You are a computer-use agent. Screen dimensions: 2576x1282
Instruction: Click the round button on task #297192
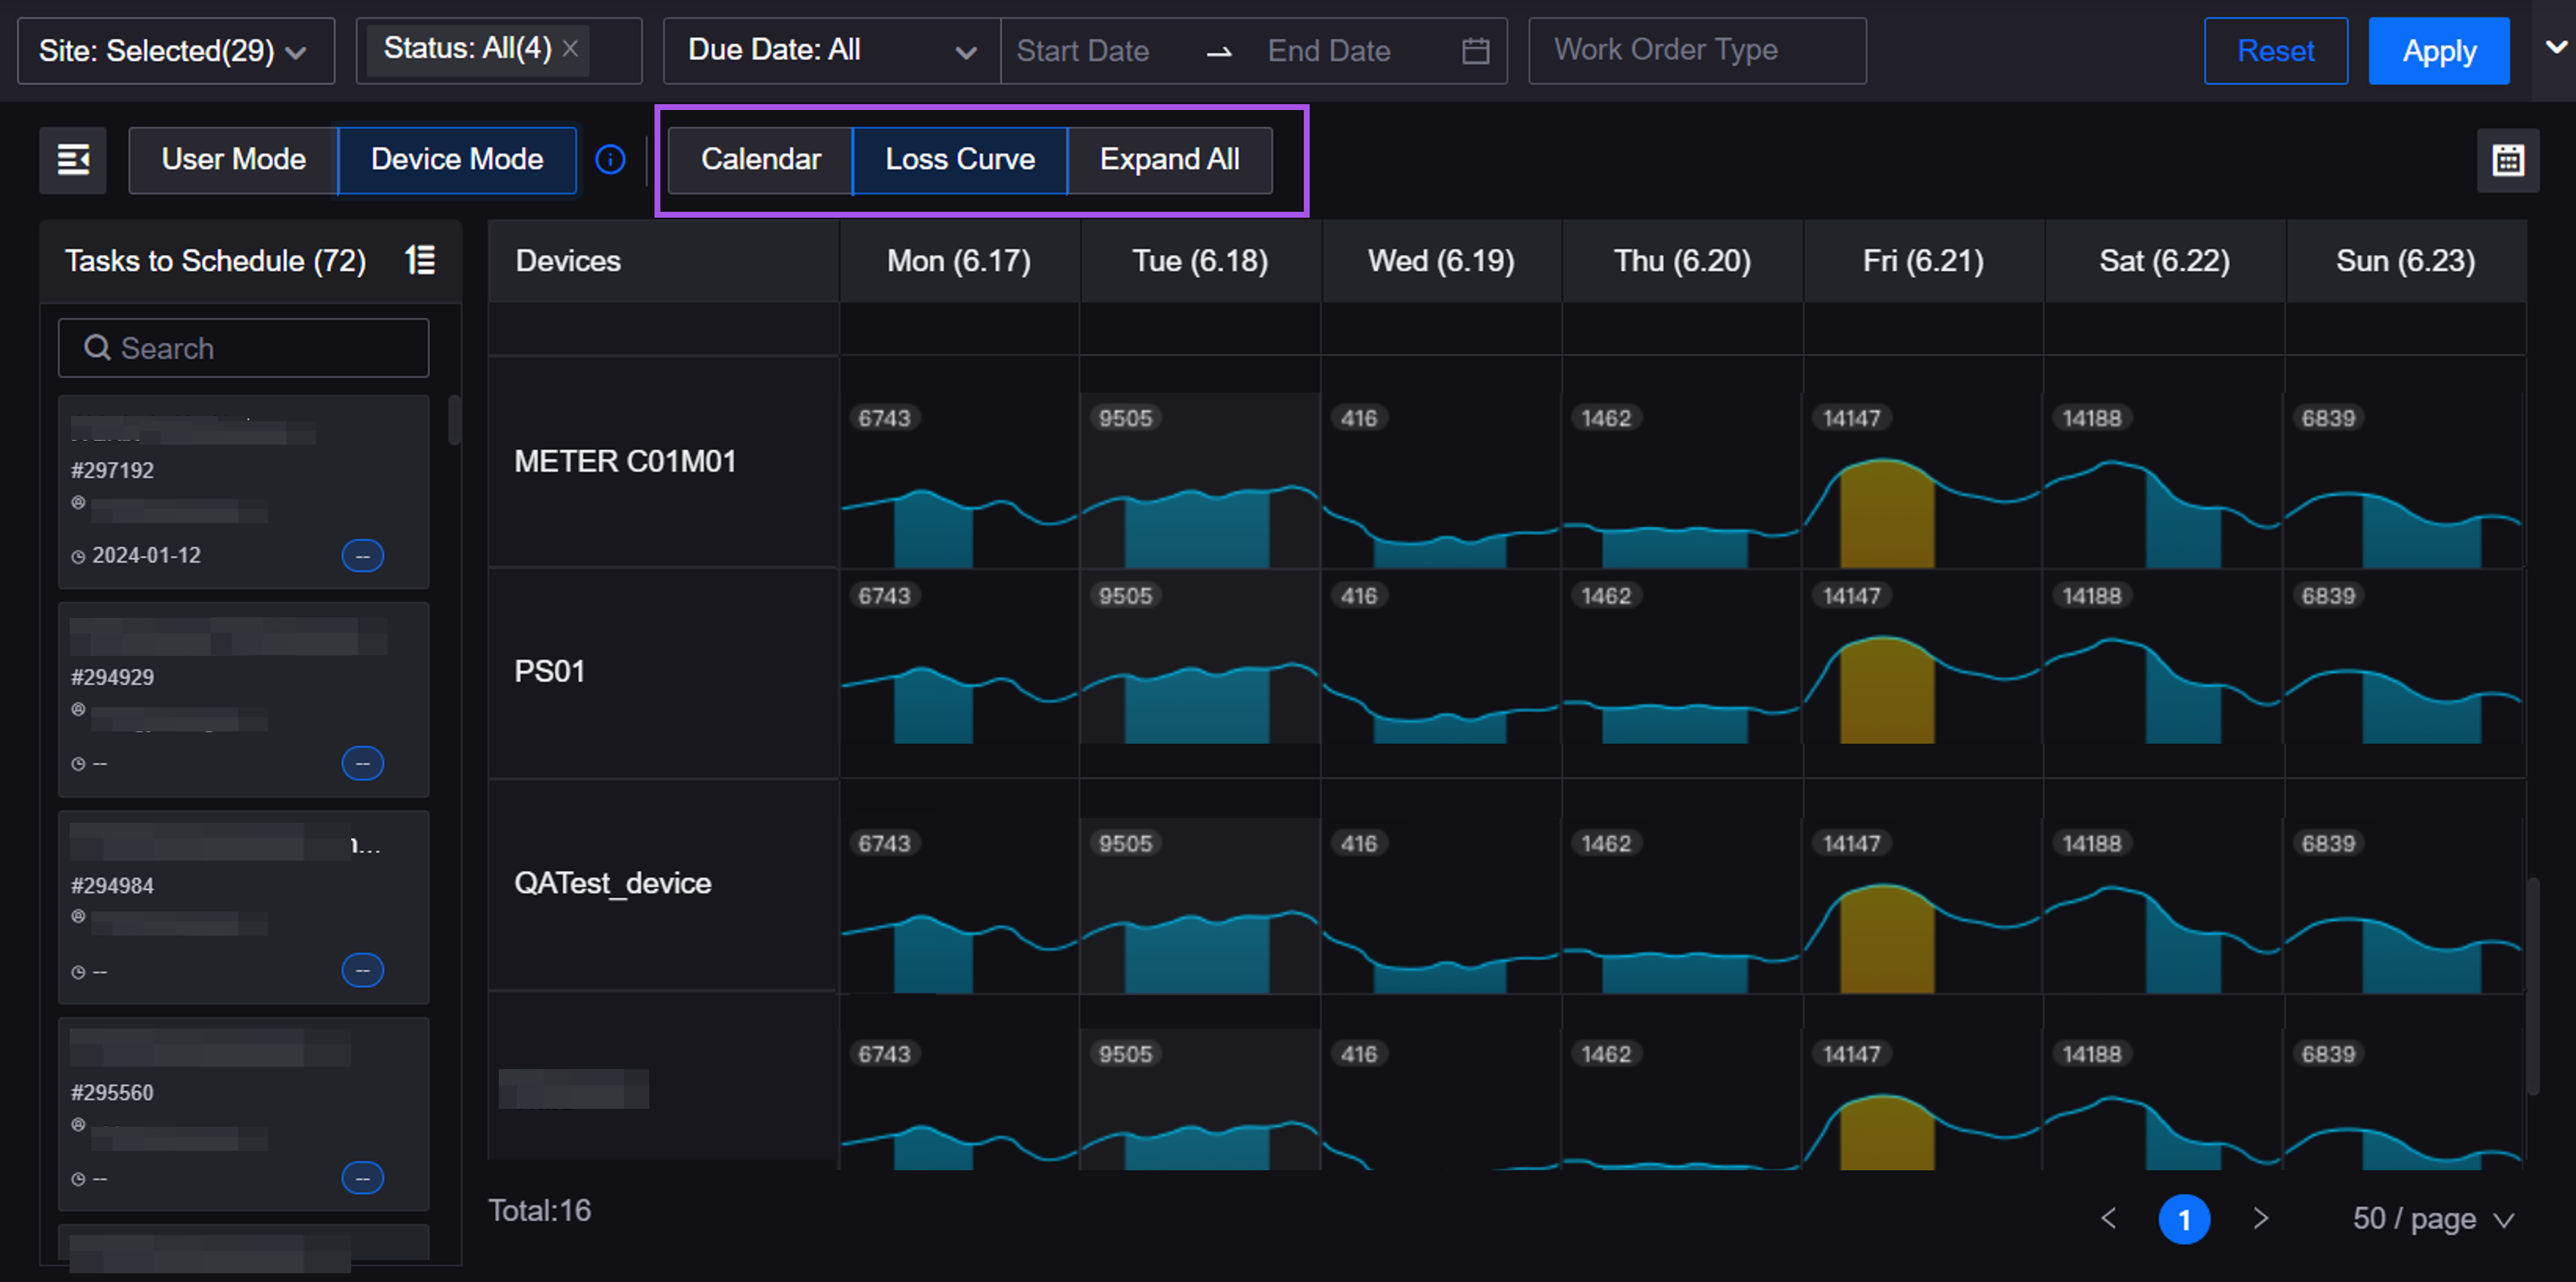pos(362,555)
